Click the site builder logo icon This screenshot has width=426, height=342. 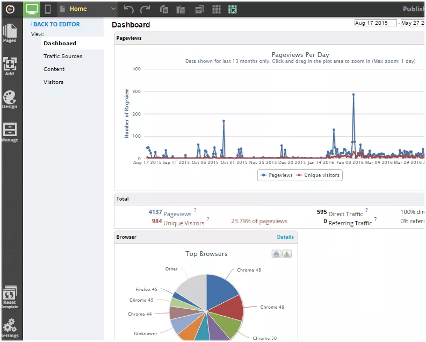click(x=10, y=9)
